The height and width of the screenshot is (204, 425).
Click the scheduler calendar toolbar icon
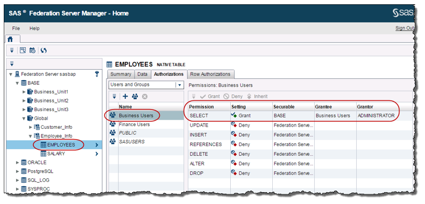[32, 50]
